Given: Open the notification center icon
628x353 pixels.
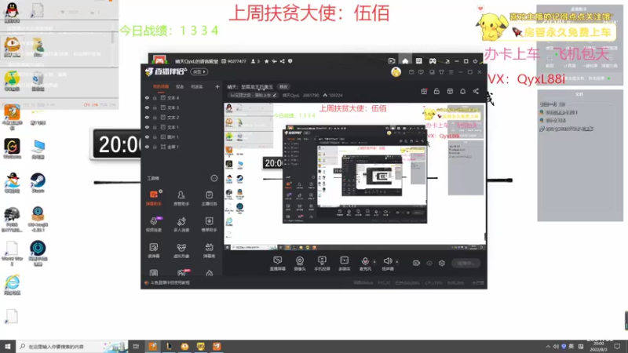Looking at the screenshot, I should [x=617, y=346].
